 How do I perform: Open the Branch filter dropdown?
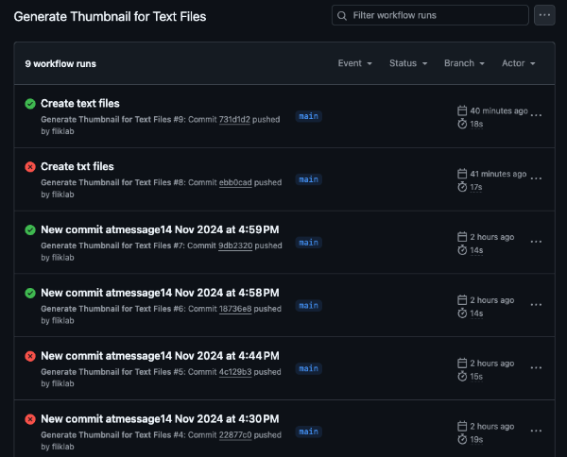click(x=464, y=63)
